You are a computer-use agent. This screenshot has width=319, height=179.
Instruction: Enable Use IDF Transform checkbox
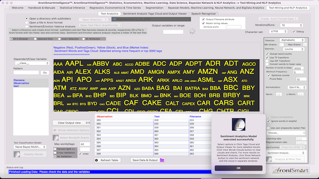click(267, 61)
